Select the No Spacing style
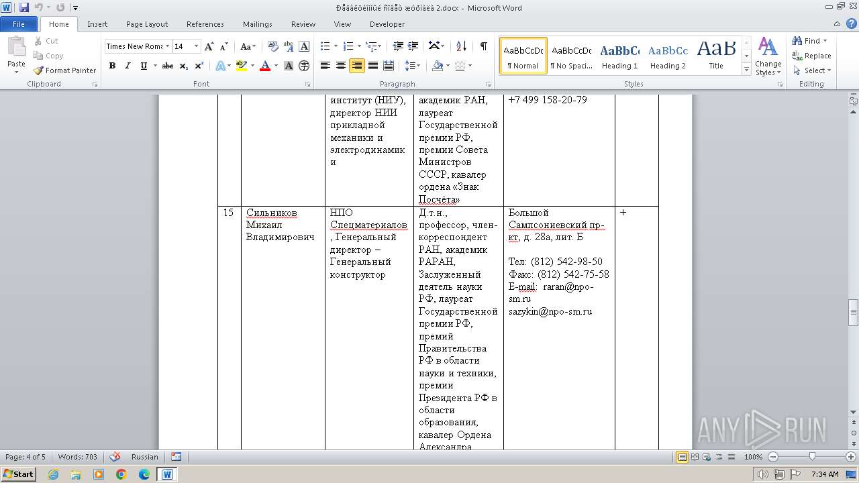The height and width of the screenshot is (483, 859). pos(571,56)
